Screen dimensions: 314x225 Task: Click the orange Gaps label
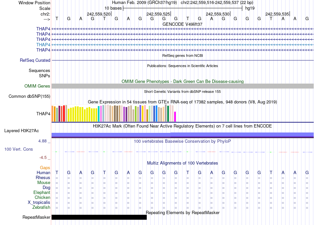pos(45,168)
